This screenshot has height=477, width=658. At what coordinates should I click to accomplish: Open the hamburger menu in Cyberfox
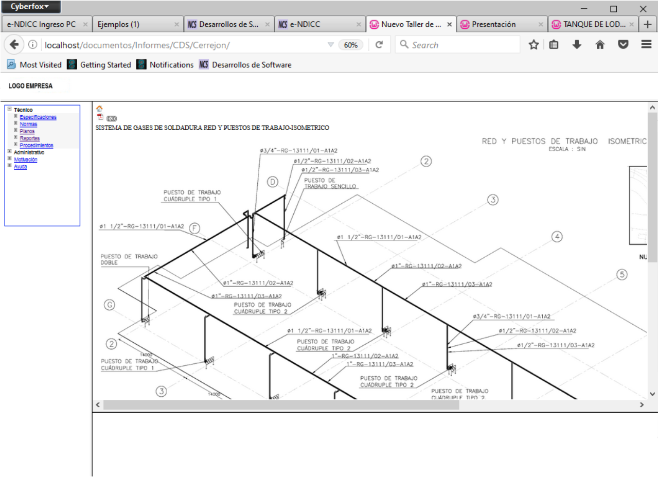coord(646,45)
